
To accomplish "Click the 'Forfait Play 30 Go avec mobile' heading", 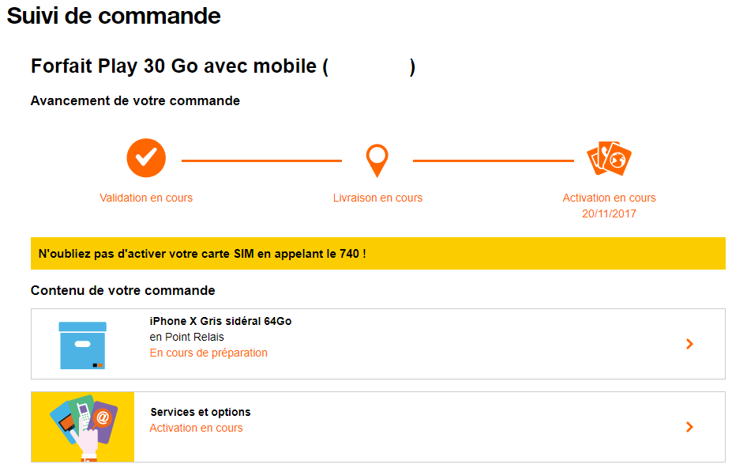I will (x=174, y=66).
